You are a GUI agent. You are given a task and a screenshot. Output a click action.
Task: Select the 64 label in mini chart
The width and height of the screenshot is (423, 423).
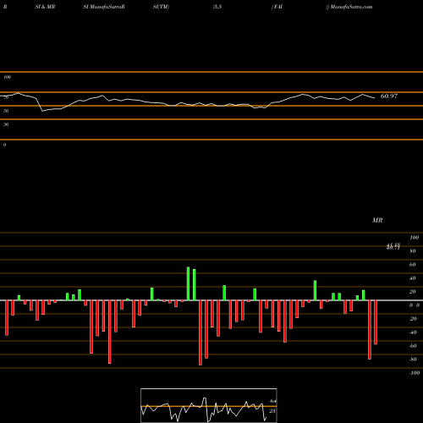pos(272,401)
